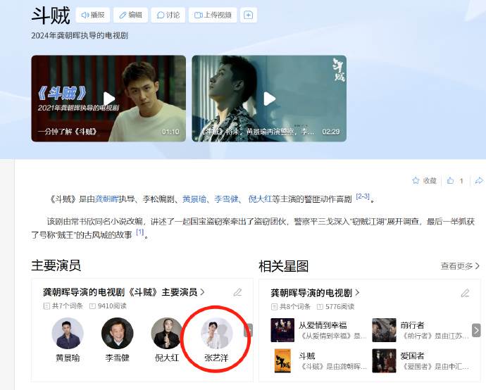Open the 李雪健 hyperlink in the intro
486x390 pixels.
tap(226, 199)
